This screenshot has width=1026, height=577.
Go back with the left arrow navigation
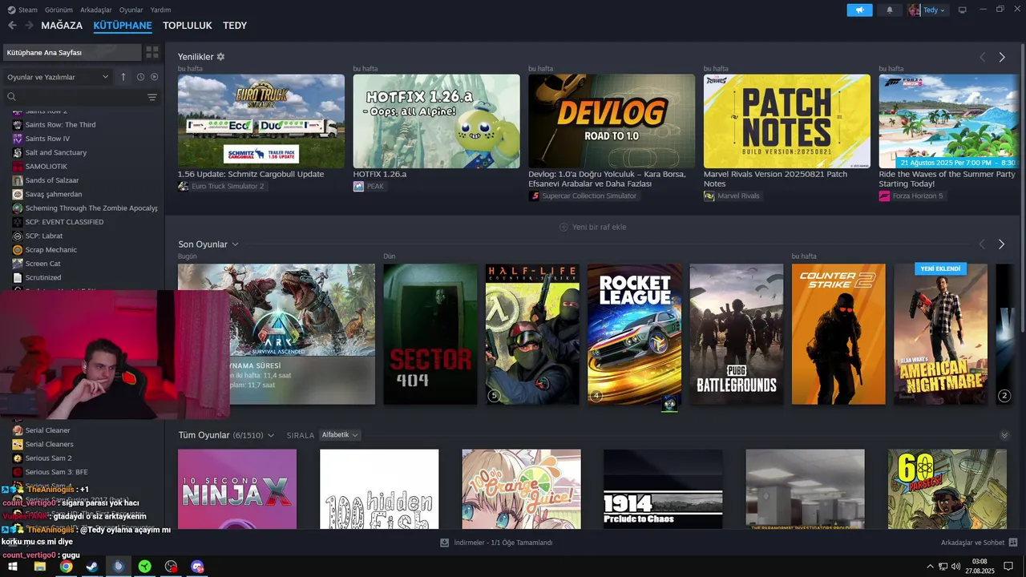click(12, 26)
